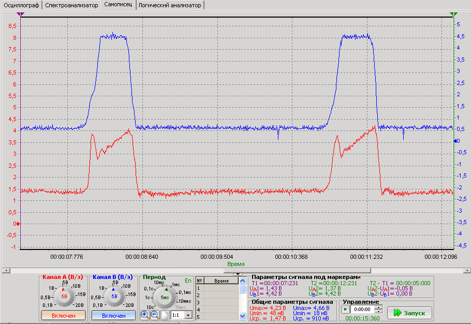Screen dimensions: 471x324
Task: Click the Канал B volts-per-division knob
Action: (114, 296)
